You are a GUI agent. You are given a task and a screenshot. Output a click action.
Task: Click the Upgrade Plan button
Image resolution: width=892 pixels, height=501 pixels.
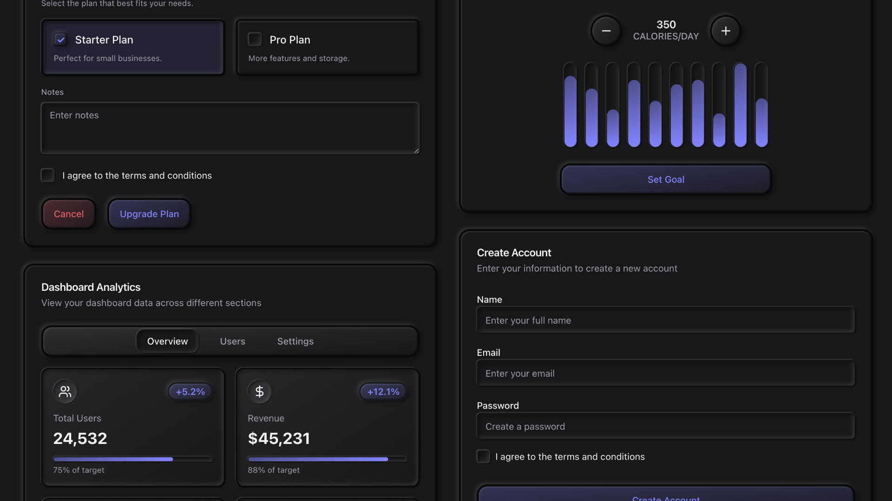149,214
